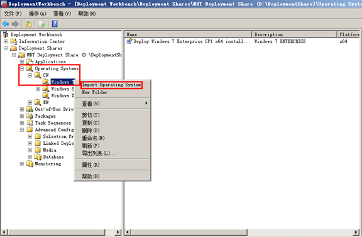Expand the Packages node
The image size is (362, 237).
coord(22,116)
